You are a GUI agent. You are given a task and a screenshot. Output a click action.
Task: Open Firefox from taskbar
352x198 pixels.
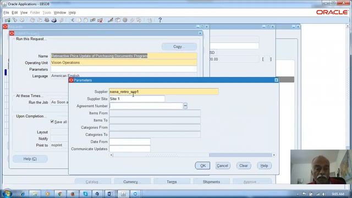point(73,194)
